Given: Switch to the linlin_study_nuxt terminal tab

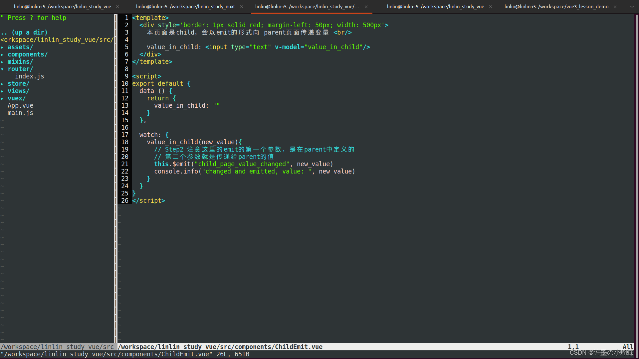Looking at the screenshot, I should (185, 7).
